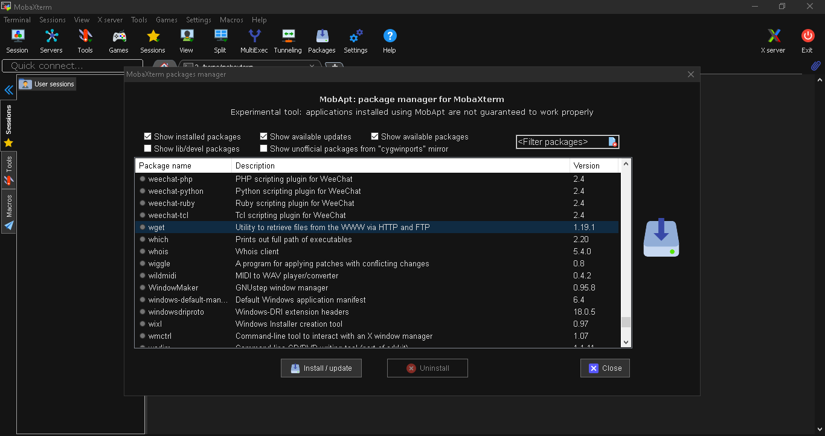Screen dimensions: 825x436
Task: Open the Settings gears toolbar icon
Action: click(356, 41)
